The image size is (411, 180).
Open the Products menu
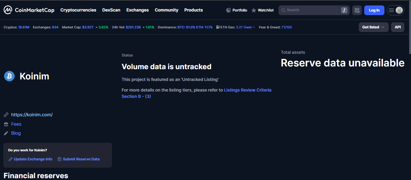click(x=193, y=10)
